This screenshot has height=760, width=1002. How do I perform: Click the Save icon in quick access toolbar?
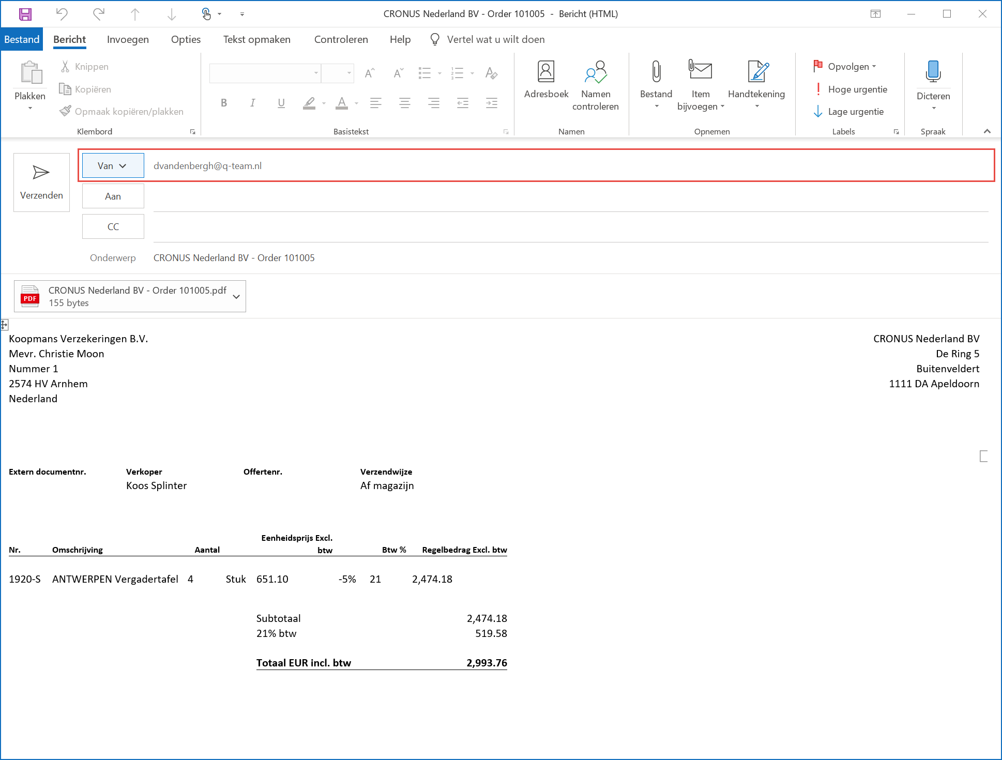click(x=25, y=14)
